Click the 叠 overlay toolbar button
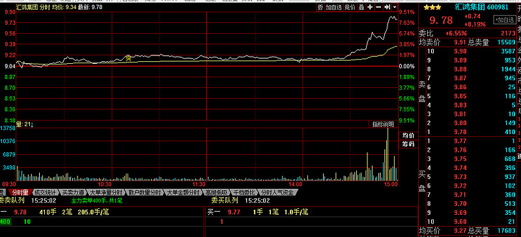The image size is (521, 237). point(361,7)
